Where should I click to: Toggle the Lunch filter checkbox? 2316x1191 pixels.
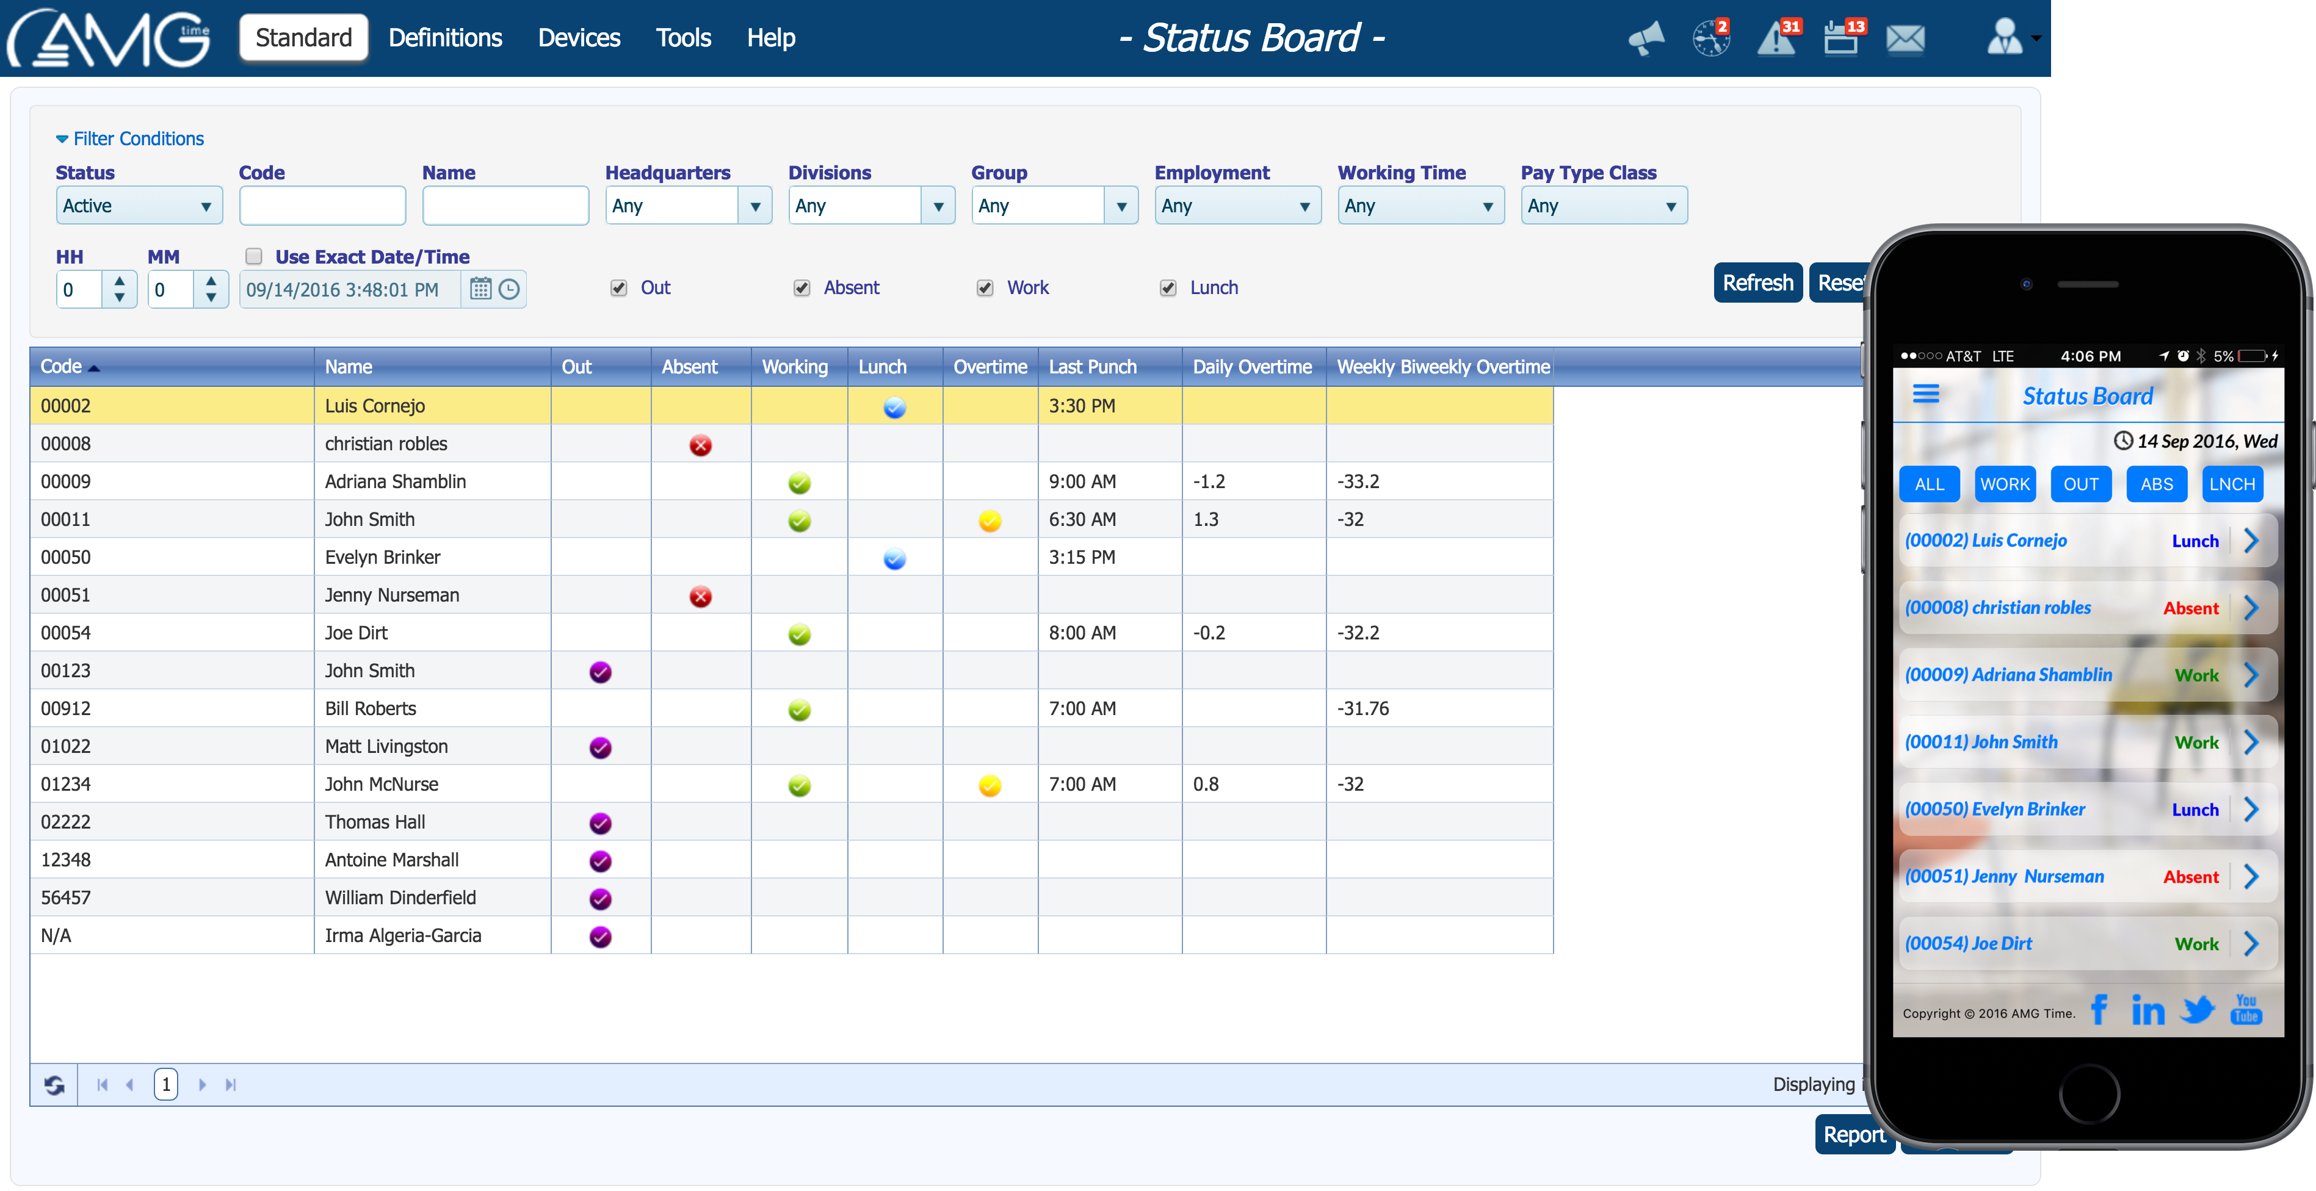(x=1168, y=287)
